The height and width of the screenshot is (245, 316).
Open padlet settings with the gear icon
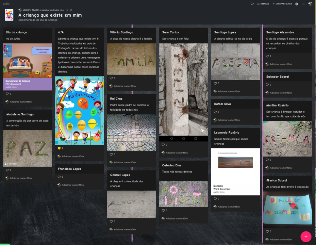pyautogui.click(x=297, y=4)
